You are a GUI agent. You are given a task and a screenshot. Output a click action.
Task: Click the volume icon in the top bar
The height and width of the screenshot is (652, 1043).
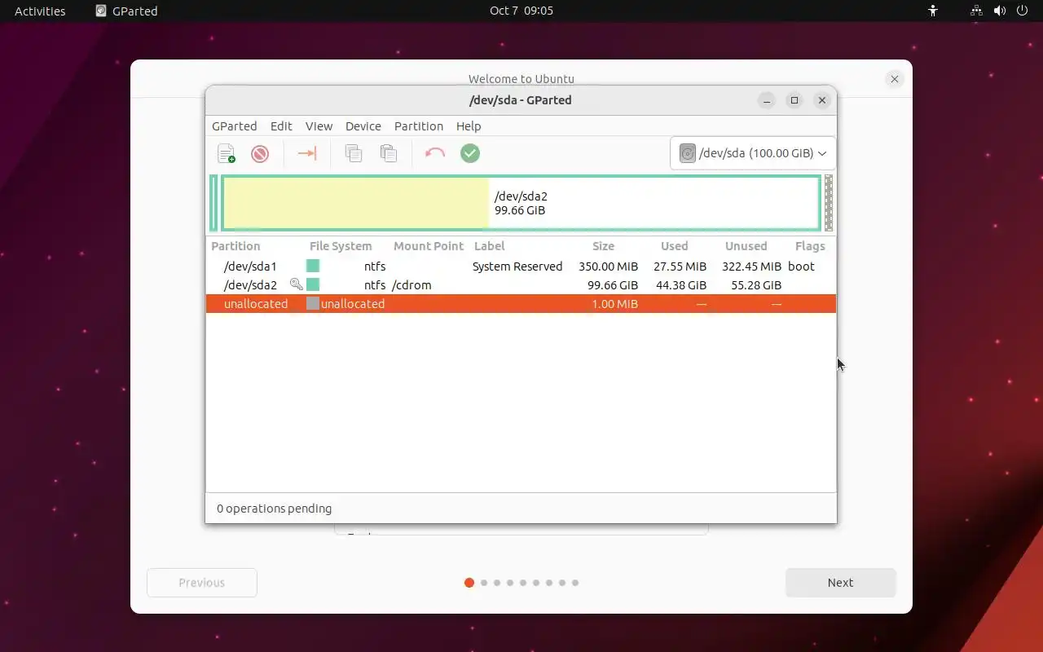click(x=1000, y=11)
